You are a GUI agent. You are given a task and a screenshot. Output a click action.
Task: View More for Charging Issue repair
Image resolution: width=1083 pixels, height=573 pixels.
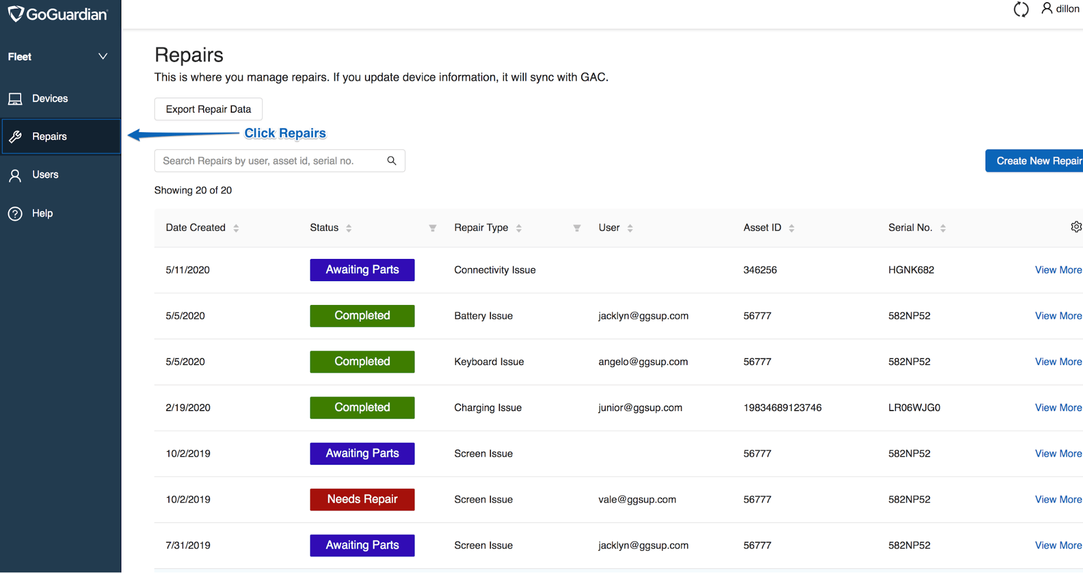[1058, 408]
